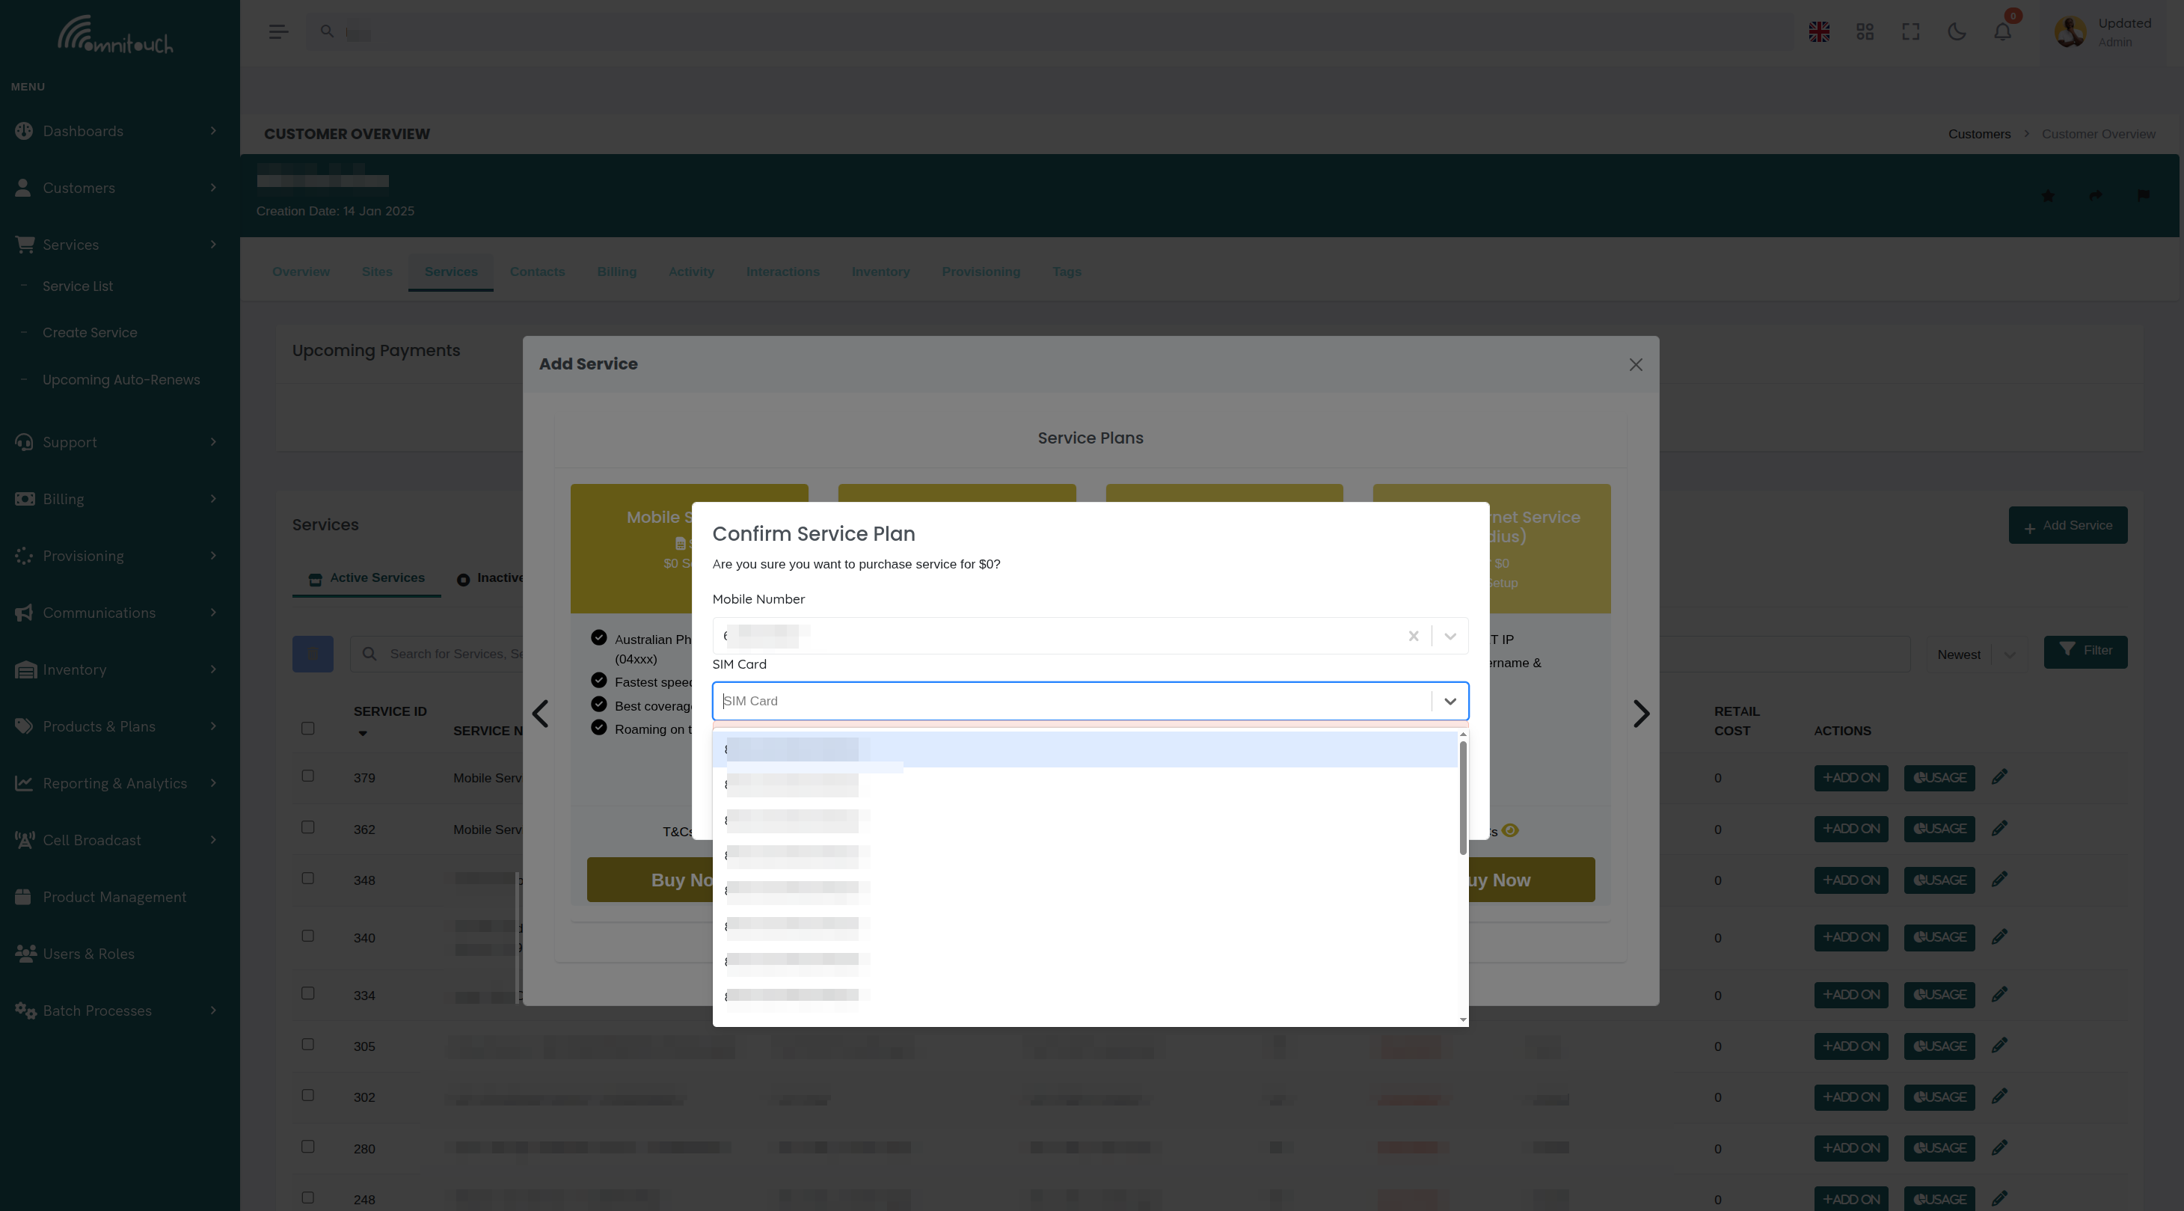Open the apps grid icon
This screenshot has width=2184, height=1211.
click(1865, 31)
